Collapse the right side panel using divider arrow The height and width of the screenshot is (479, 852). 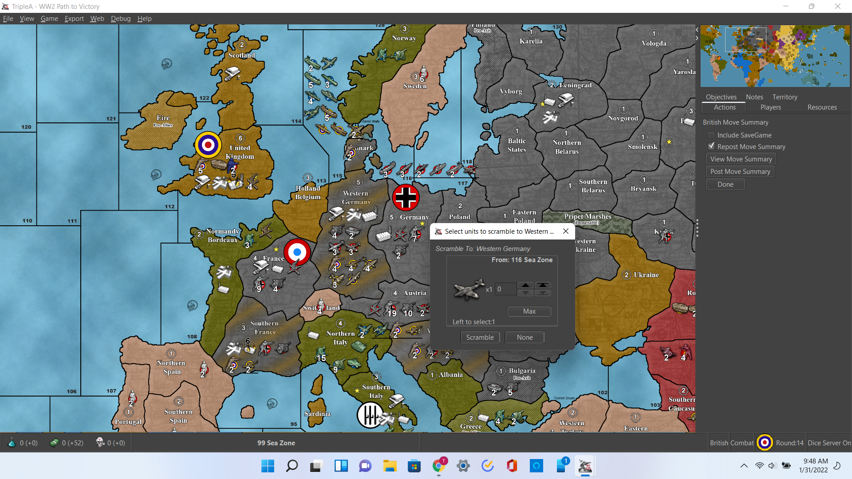click(697, 38)
